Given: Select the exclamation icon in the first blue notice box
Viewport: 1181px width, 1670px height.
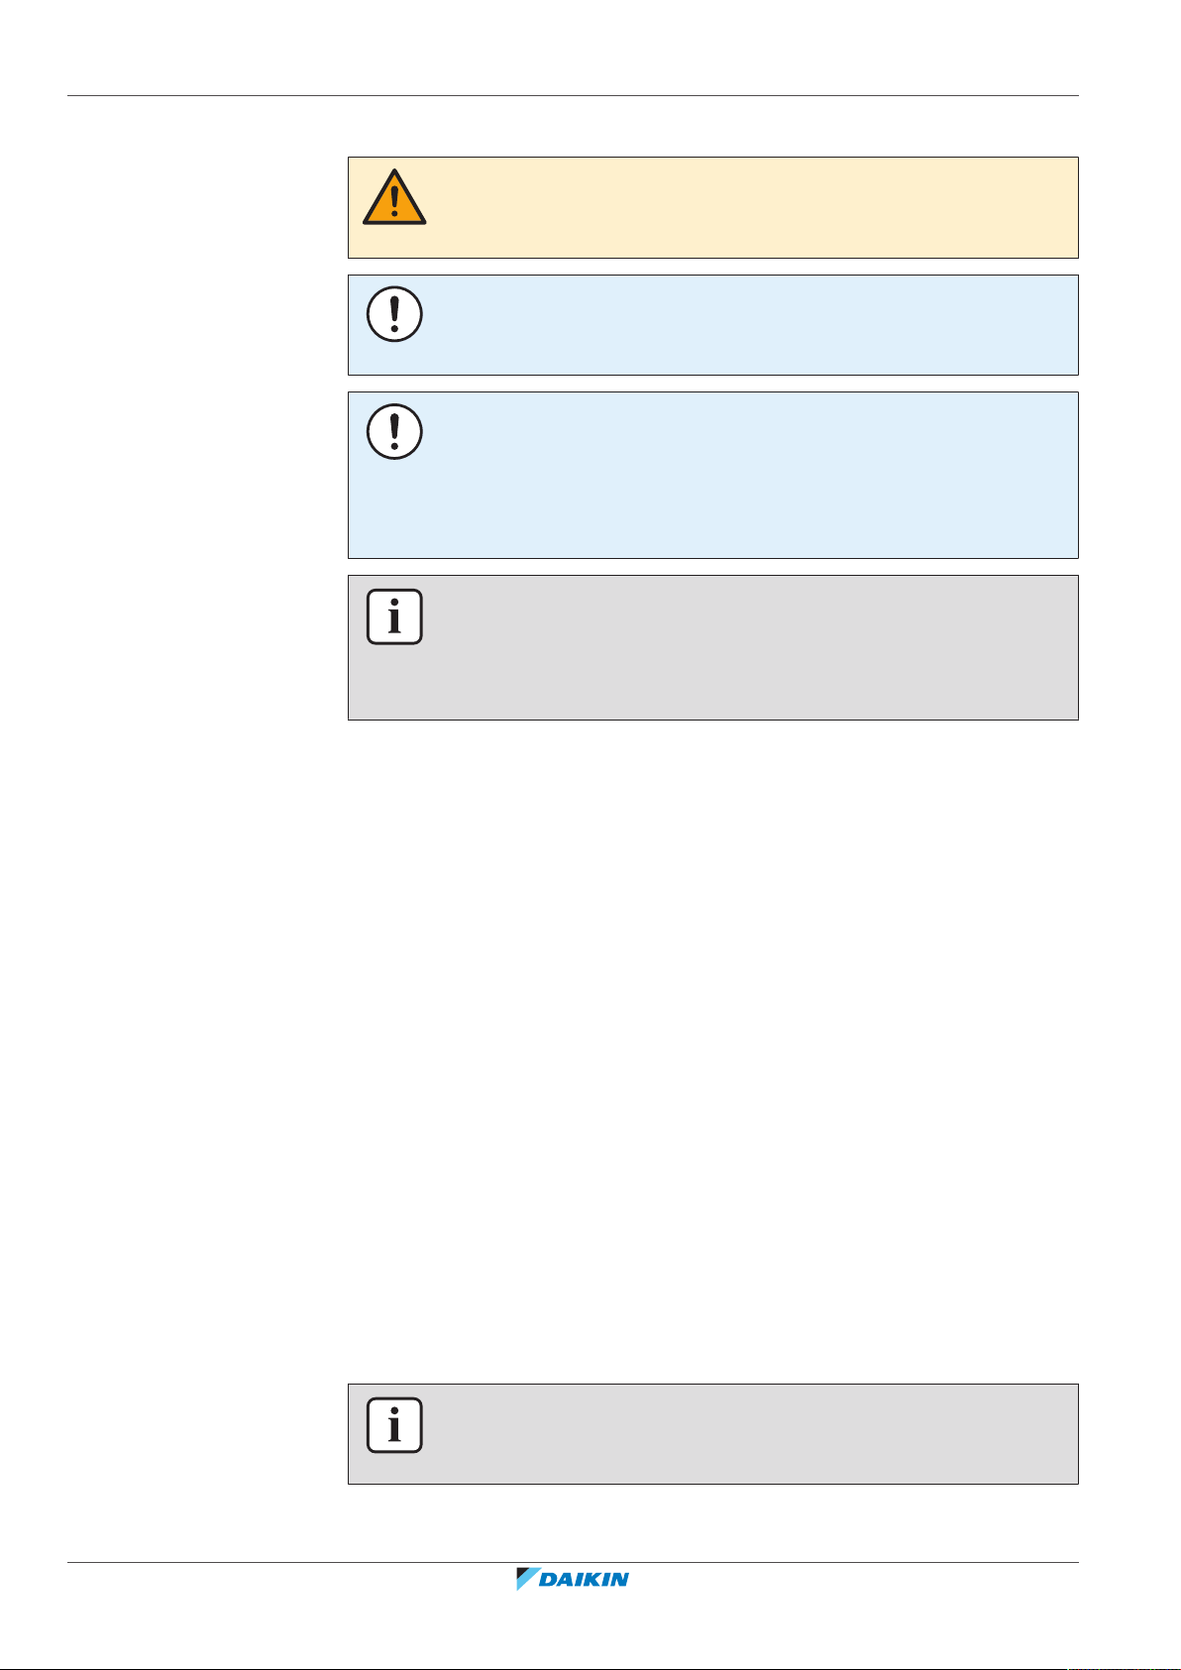Looking at the screenshot, I should (394, 314).
